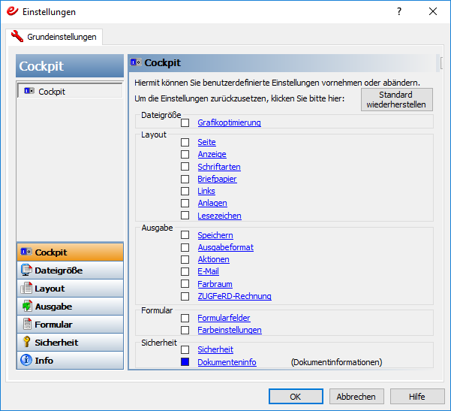This screenshot has width=451, height=411.
Task: Toggle the Lesezeichen checkbox
Action: (185, 216)
